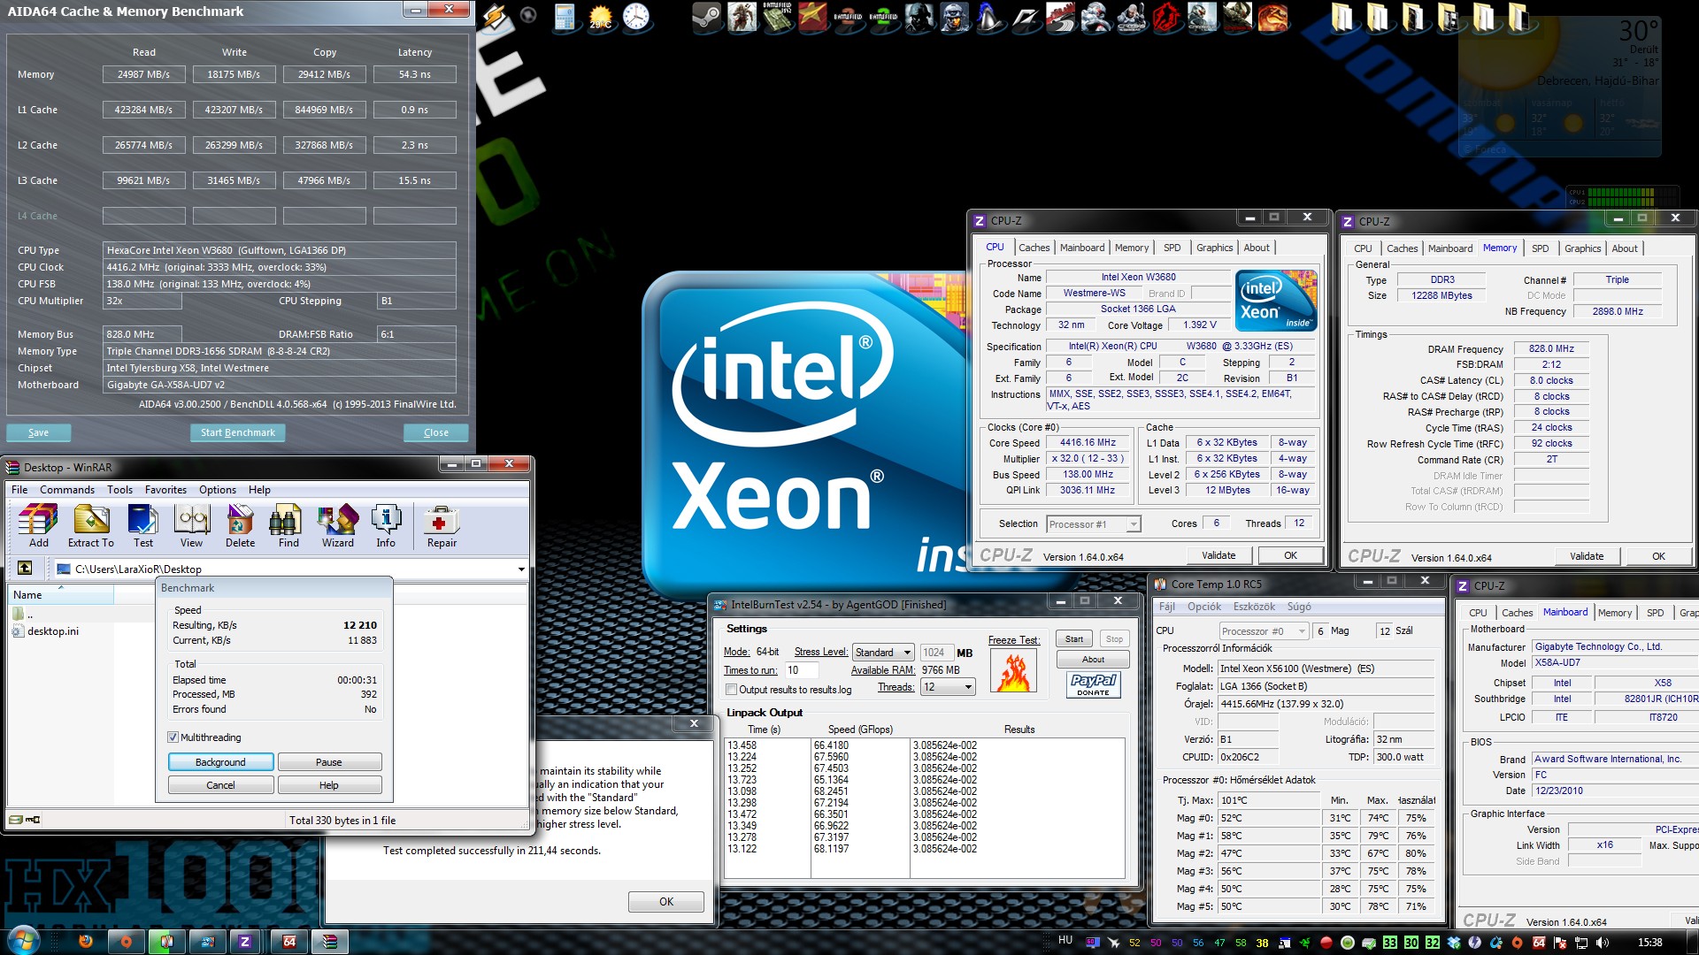This screenshot has height=955, width=1699.
Task: Open the WinRAR Commands menu
Action: tap(67, 490)
